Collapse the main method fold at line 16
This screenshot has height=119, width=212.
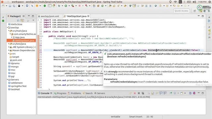pyautogui.click(x=42, y=36)
